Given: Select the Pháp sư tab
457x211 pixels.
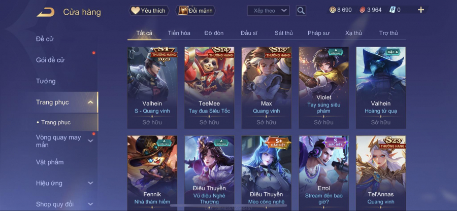Looking at the screenshot, I should pos(318,33).
